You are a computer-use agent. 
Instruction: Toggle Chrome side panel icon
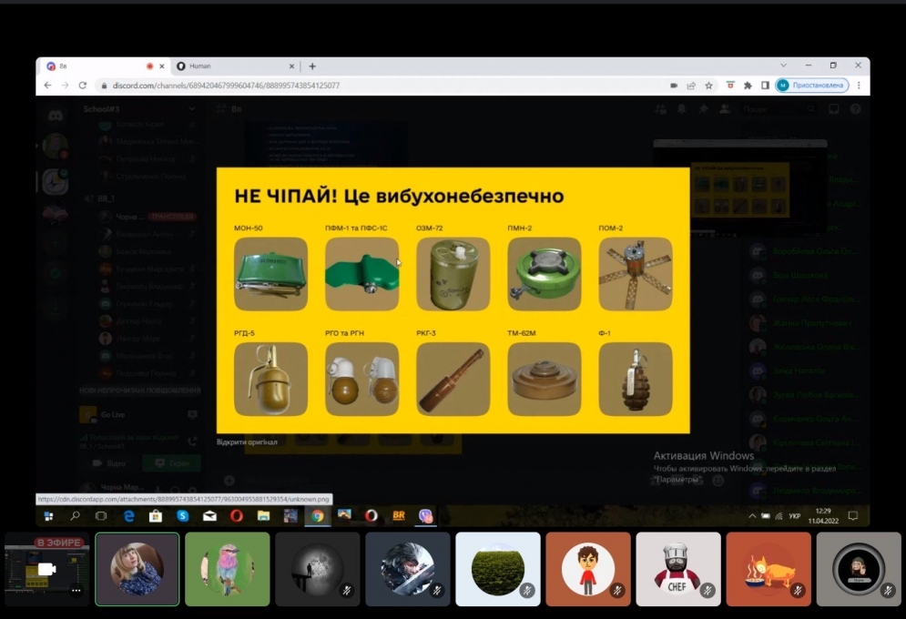point(765,86)
